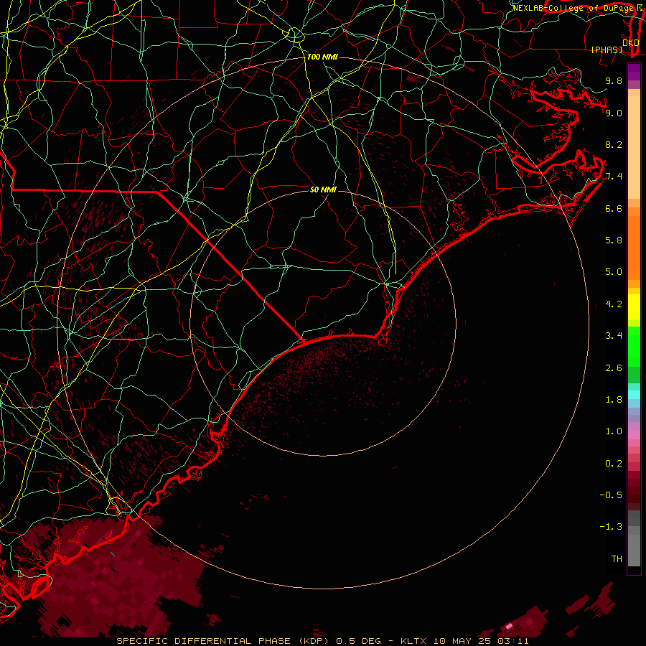
Task: Click the "NEXLAB-College of DuPage" credit text
Action: point(574,8)
